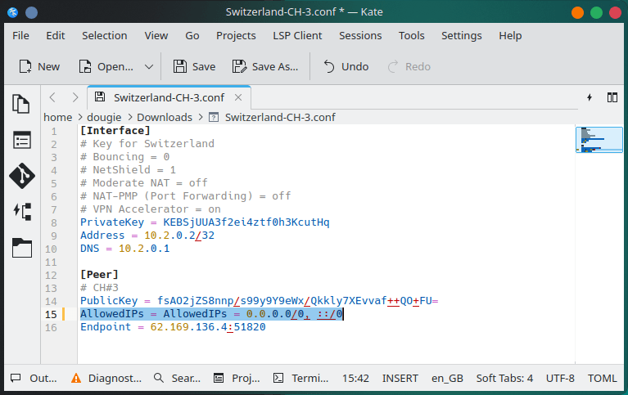Expand breadcrumb chevron after 'Downloads'

point(201,117)
